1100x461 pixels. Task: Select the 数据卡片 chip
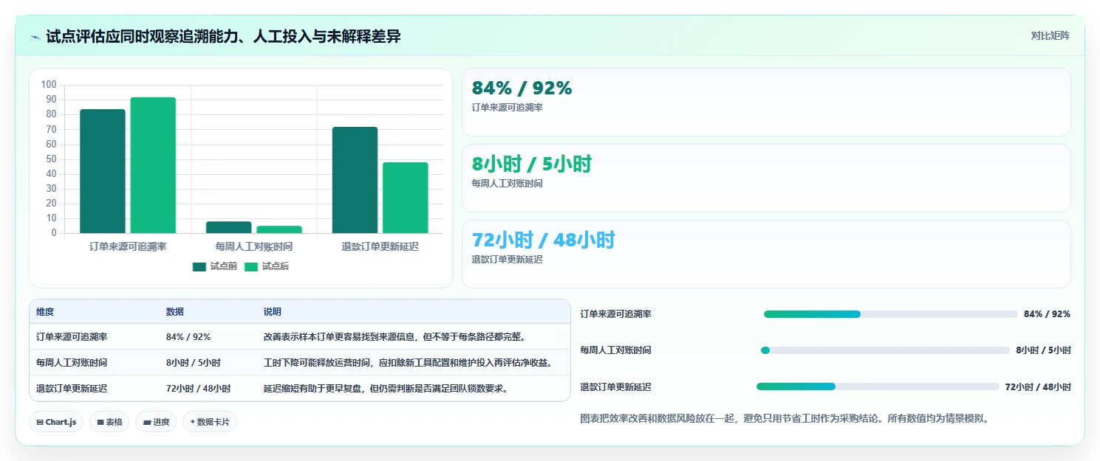pyautogui.click(x=210, y=422)
